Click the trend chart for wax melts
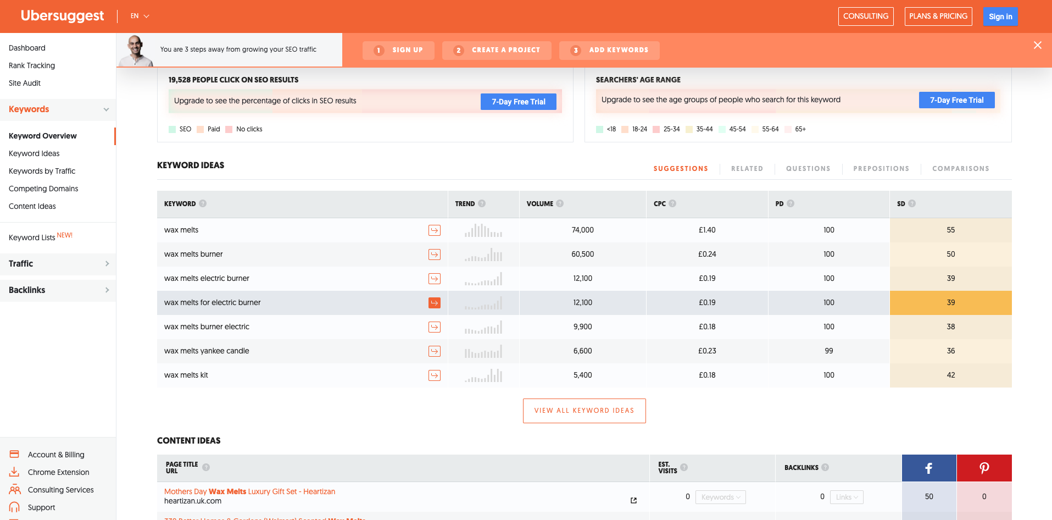1052x520 pixels. click(x=483, y=230)
